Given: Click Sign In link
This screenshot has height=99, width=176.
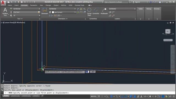Looking at the screenshot, I should 137,2.
